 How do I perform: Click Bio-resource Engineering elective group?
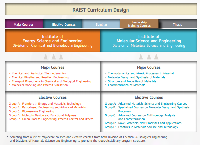[38, 111]
